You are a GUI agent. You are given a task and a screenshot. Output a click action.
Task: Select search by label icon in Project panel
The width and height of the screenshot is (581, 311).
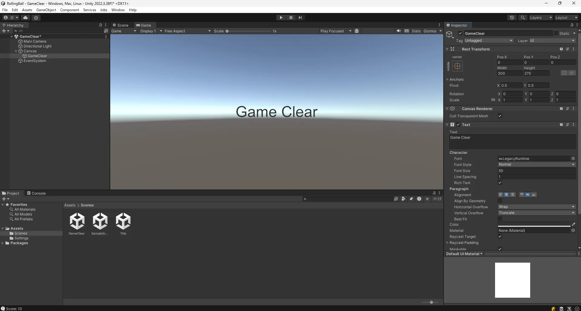(x=411, y=199)
